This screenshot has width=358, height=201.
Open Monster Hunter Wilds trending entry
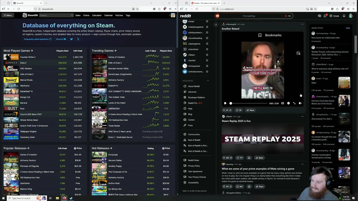(118, 68)
